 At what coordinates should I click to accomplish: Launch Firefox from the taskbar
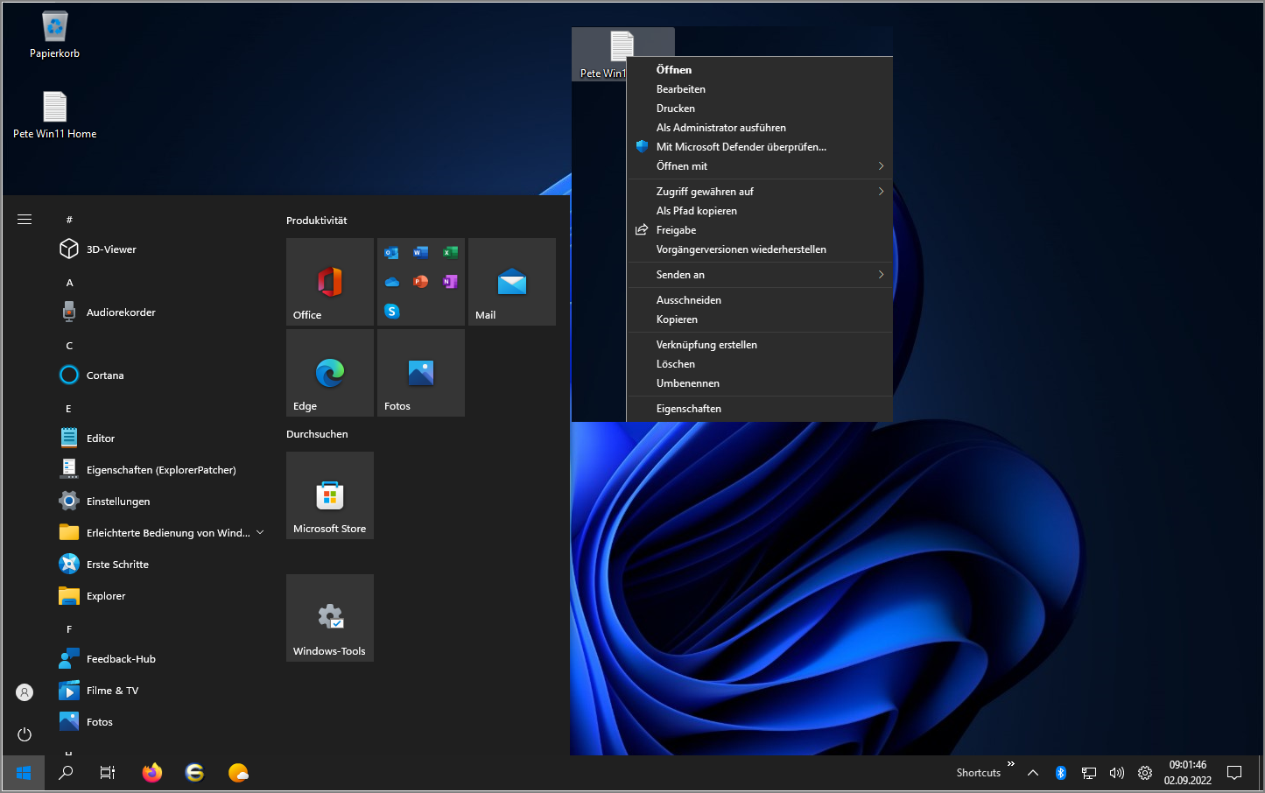click(x=152, y=773)
